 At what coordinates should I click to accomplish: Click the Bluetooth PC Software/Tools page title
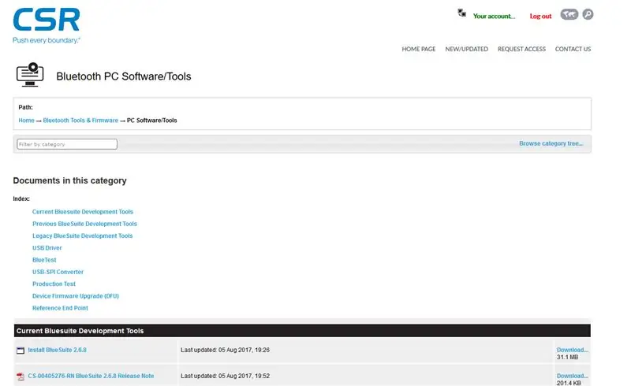[124, 76]
